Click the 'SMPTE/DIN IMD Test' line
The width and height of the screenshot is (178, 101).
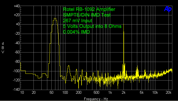pyautogui.click(x=87, y=15)
